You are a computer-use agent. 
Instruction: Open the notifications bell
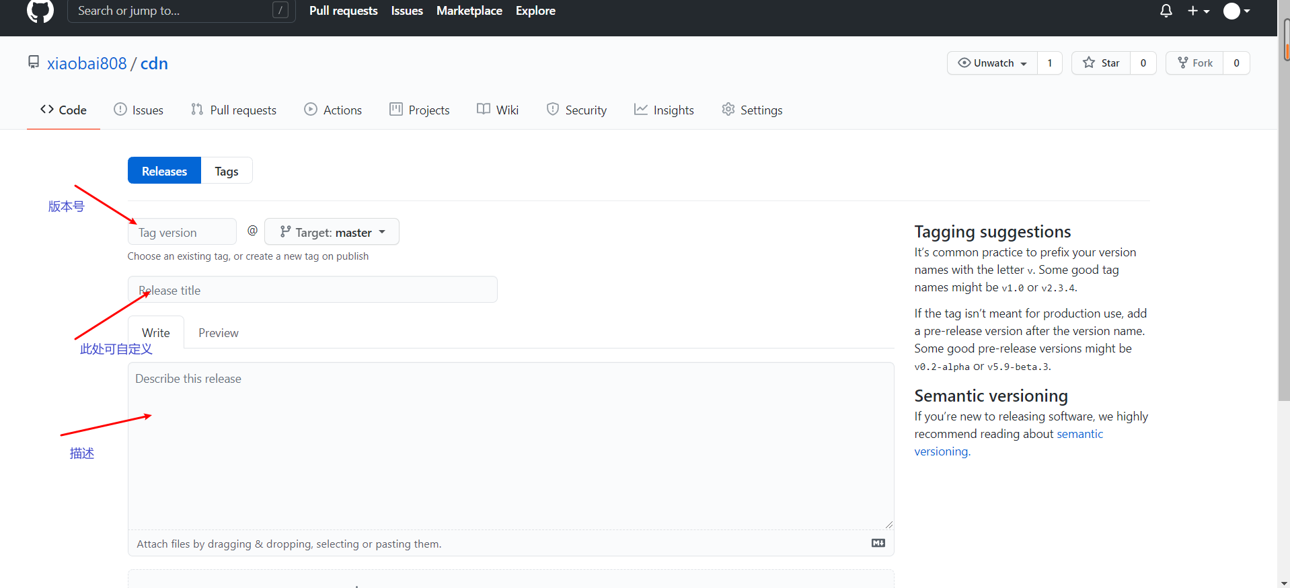tap(1166, 11)
